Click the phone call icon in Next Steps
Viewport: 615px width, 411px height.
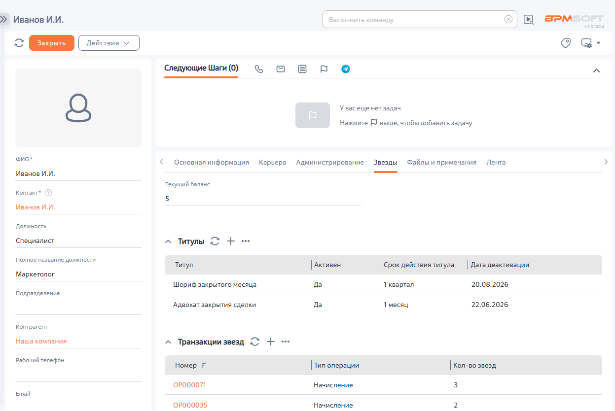[259, 69]
